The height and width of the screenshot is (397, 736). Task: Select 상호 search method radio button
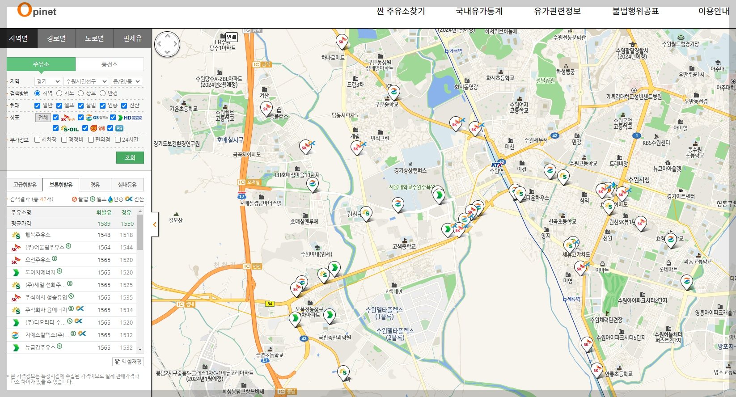pos(80,93)
